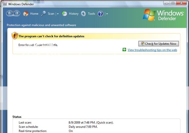Click the Forward arrow navigation button
The height and width of the screenshot is (133, 189).
coord(17,13)
